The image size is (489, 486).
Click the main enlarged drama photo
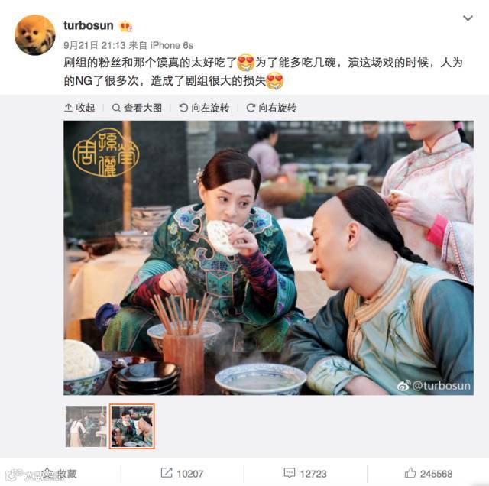pyautogui.click(x=268, y=258)
